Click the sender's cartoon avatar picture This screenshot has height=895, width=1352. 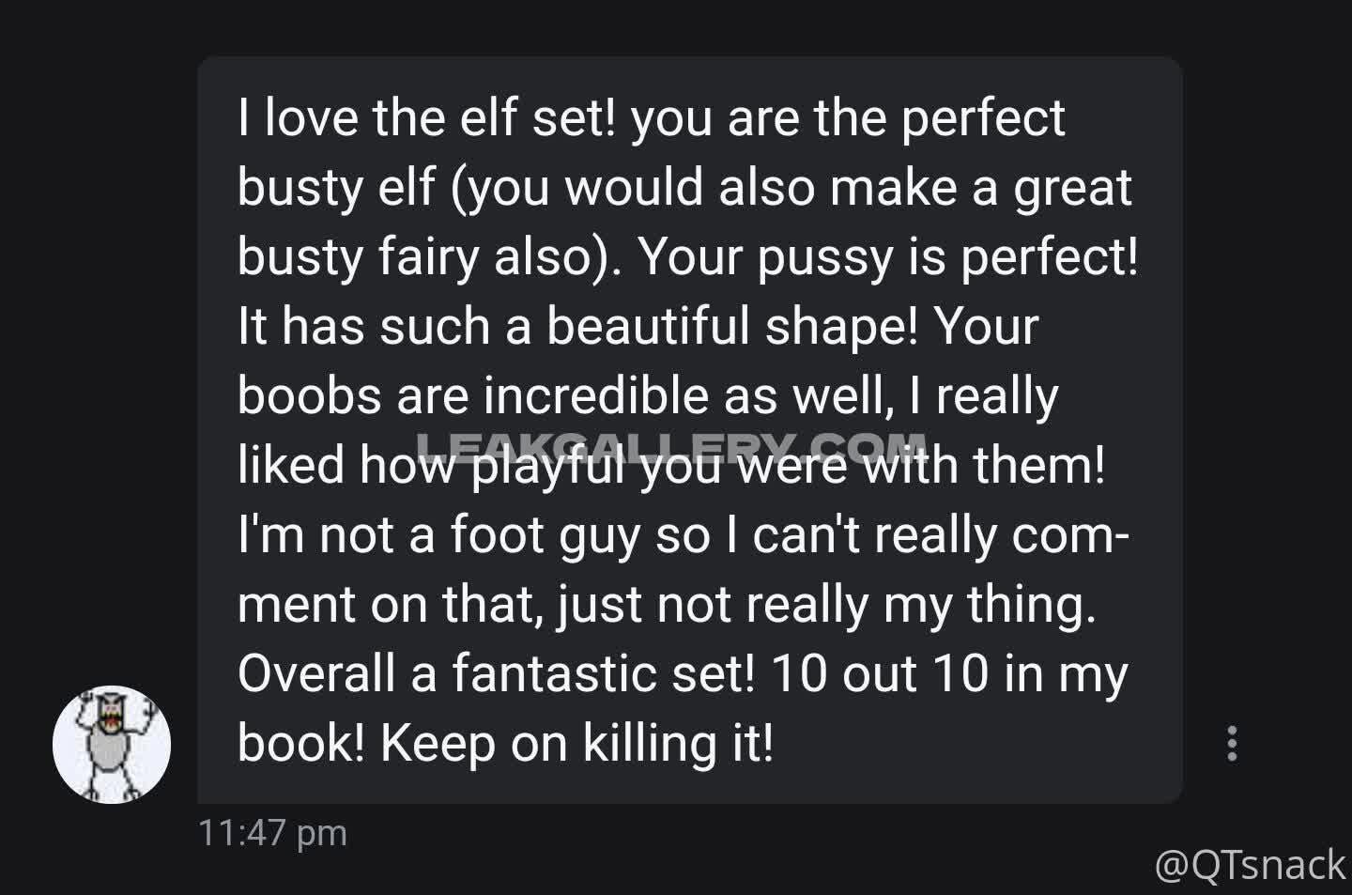[112, 744]
